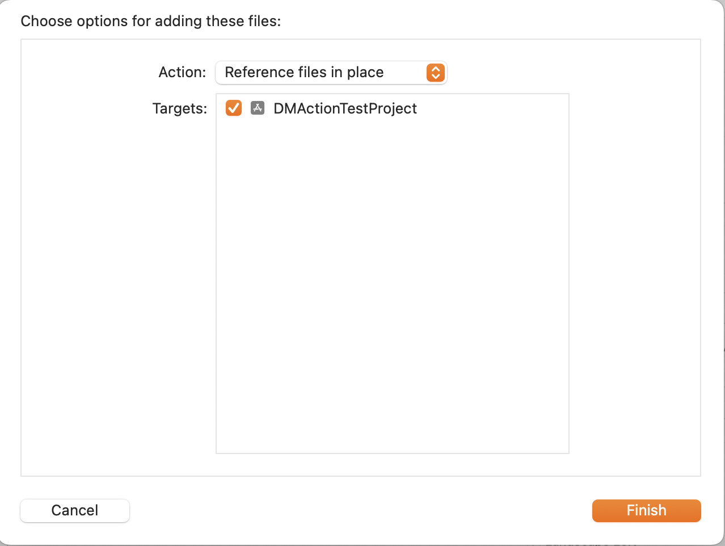Click the orange up-down chevron icon
This screenshot has height=546, width=725.
(x=435, y=73)
